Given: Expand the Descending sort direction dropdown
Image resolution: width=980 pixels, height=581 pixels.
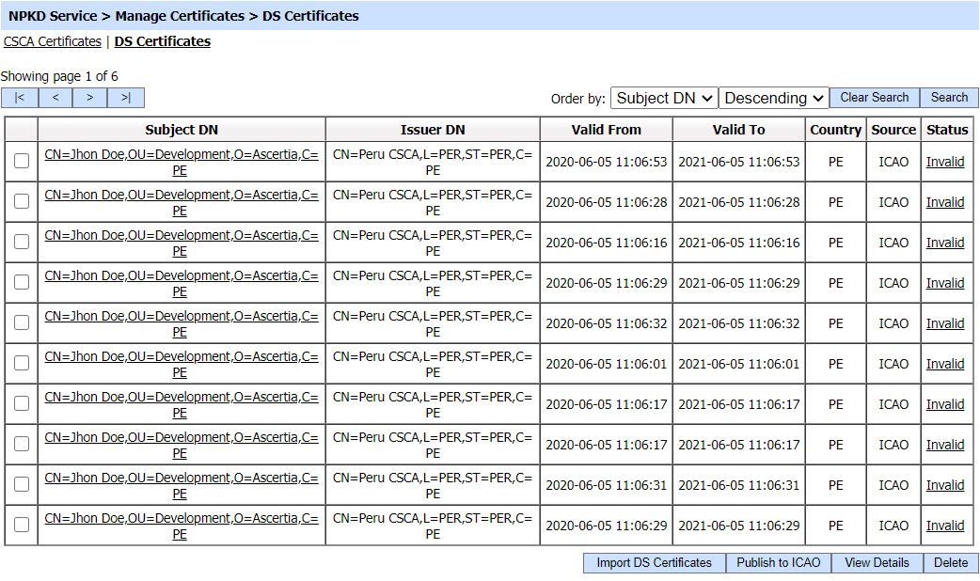Looking at the screenshot, I should pos(774,98).
